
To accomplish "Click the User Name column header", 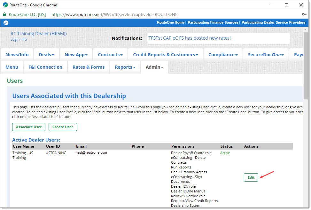I will (23, 146).
